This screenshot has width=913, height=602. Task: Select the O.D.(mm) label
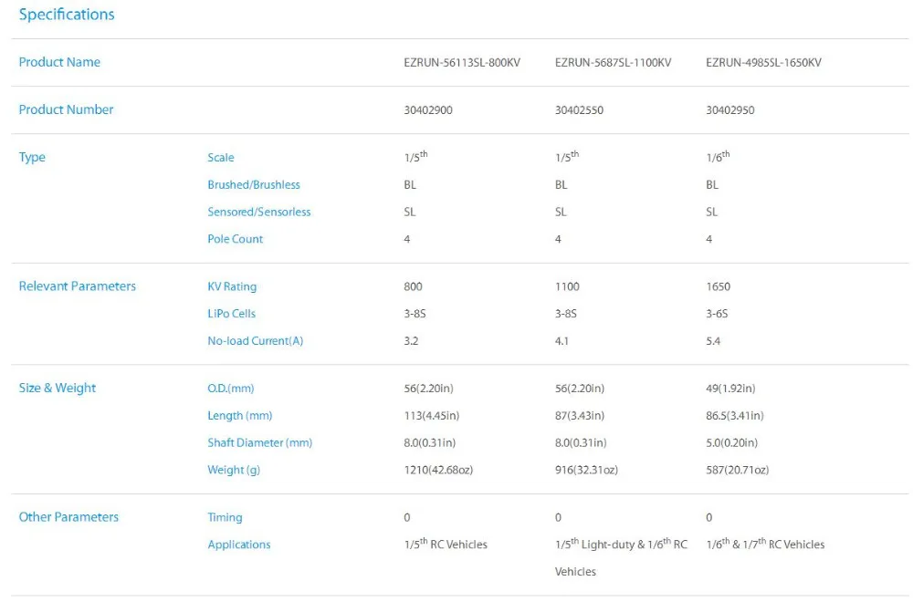(231, 389)
